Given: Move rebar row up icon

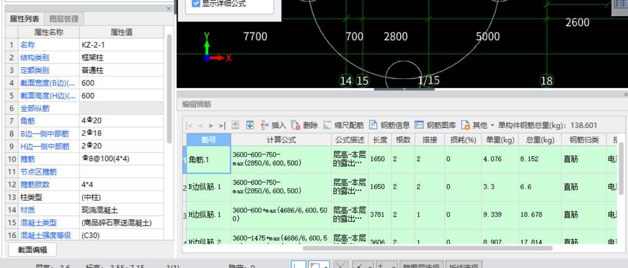Looking at the screenshot, I should 235,125.
